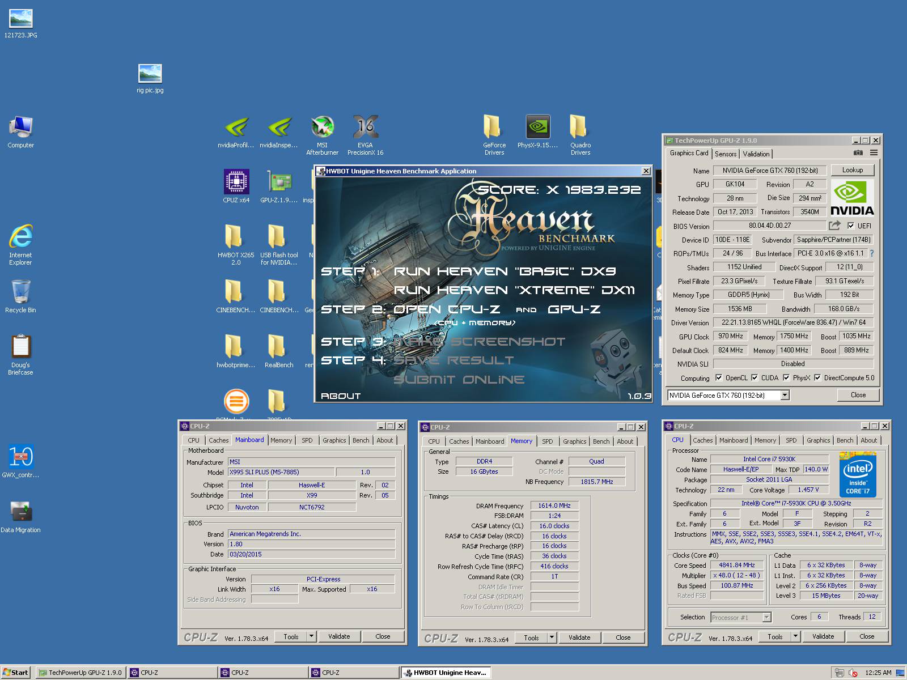Viewport: 907px width, 680px height.
Task: Open Bench tab in Mainboard CPU-Z window
Action: [x=361, y=440]
